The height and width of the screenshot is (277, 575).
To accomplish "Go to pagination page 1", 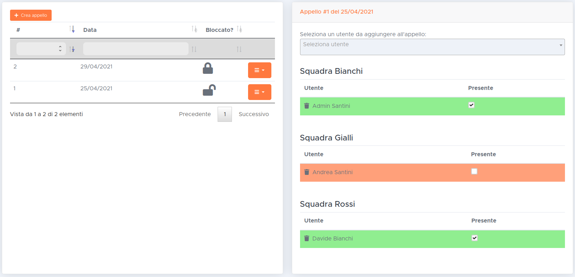I will click(x=225, y=114).
